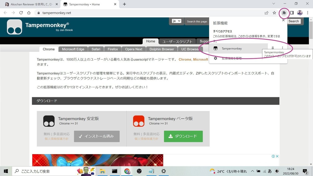Click the Chrome icon in the taskbar

click(x=127, y=171)
